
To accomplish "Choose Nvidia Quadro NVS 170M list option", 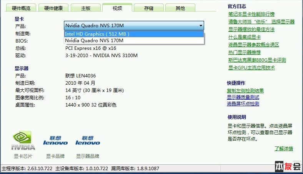I will (134, 41).
